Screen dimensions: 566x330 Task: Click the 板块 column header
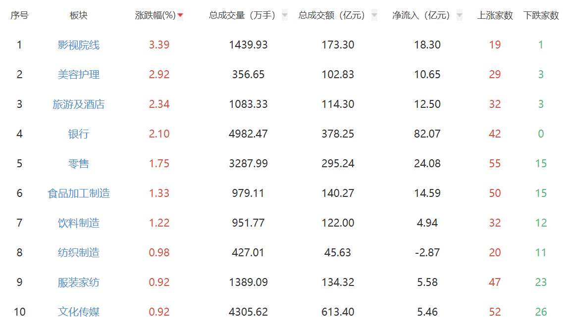pos(78,15)
